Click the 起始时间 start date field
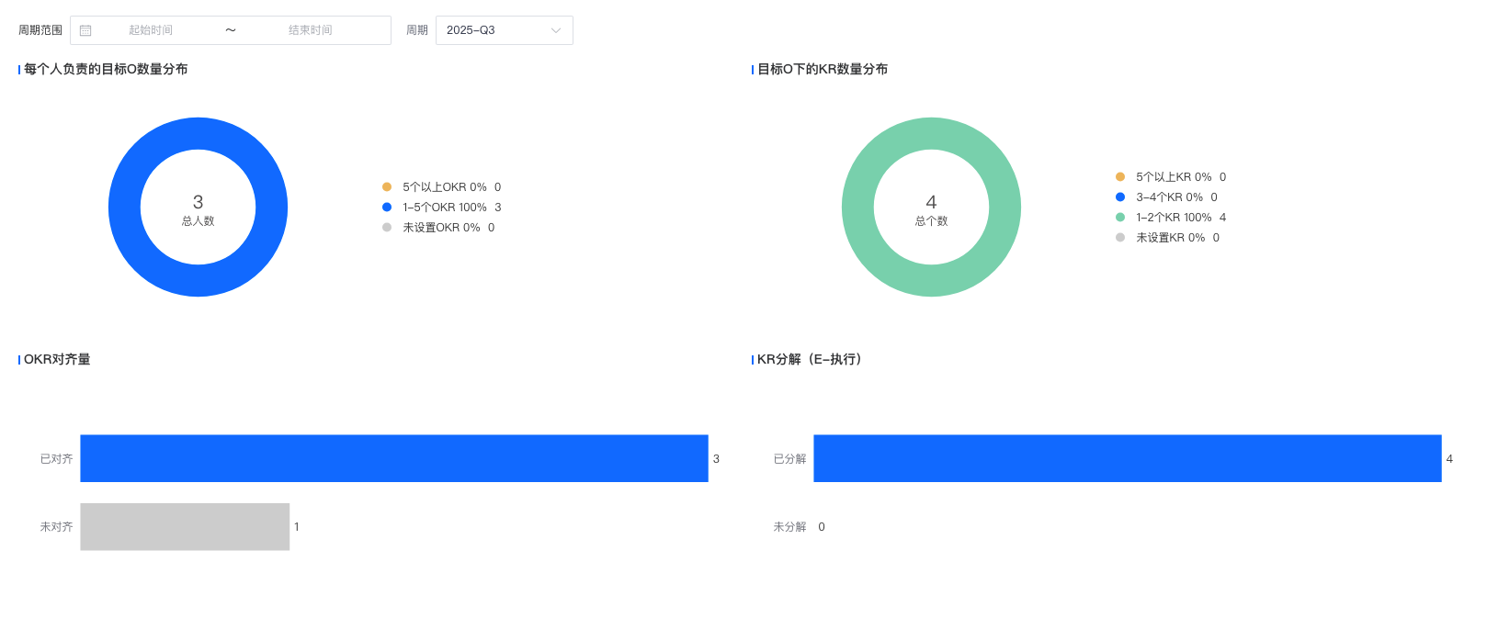 (151, 30)
